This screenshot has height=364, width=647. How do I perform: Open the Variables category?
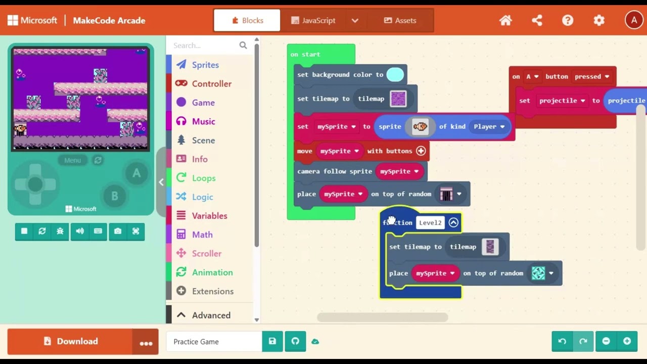209,216
